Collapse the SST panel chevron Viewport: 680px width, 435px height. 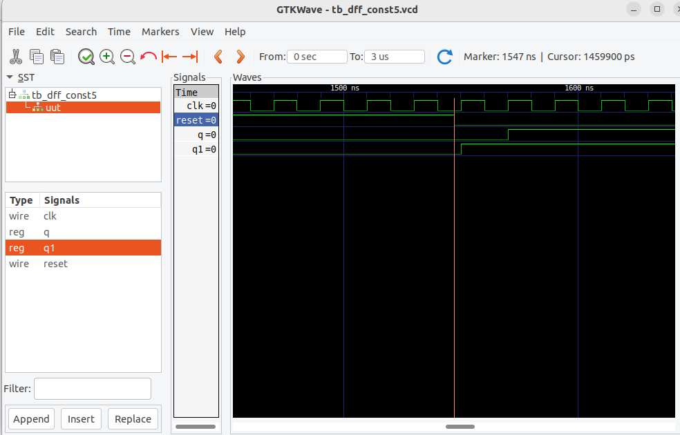point(8,77)
